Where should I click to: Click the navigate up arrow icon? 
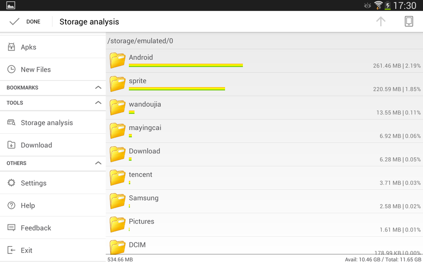click(x=380, y=21)
